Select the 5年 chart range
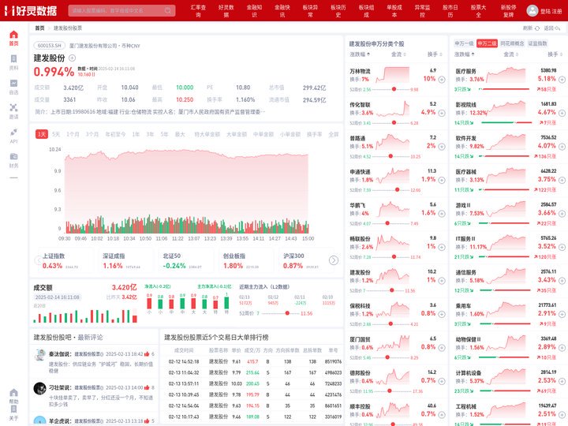Image resolution: width=568 pixels, height=426 pixels. click(x=164, y=134)
